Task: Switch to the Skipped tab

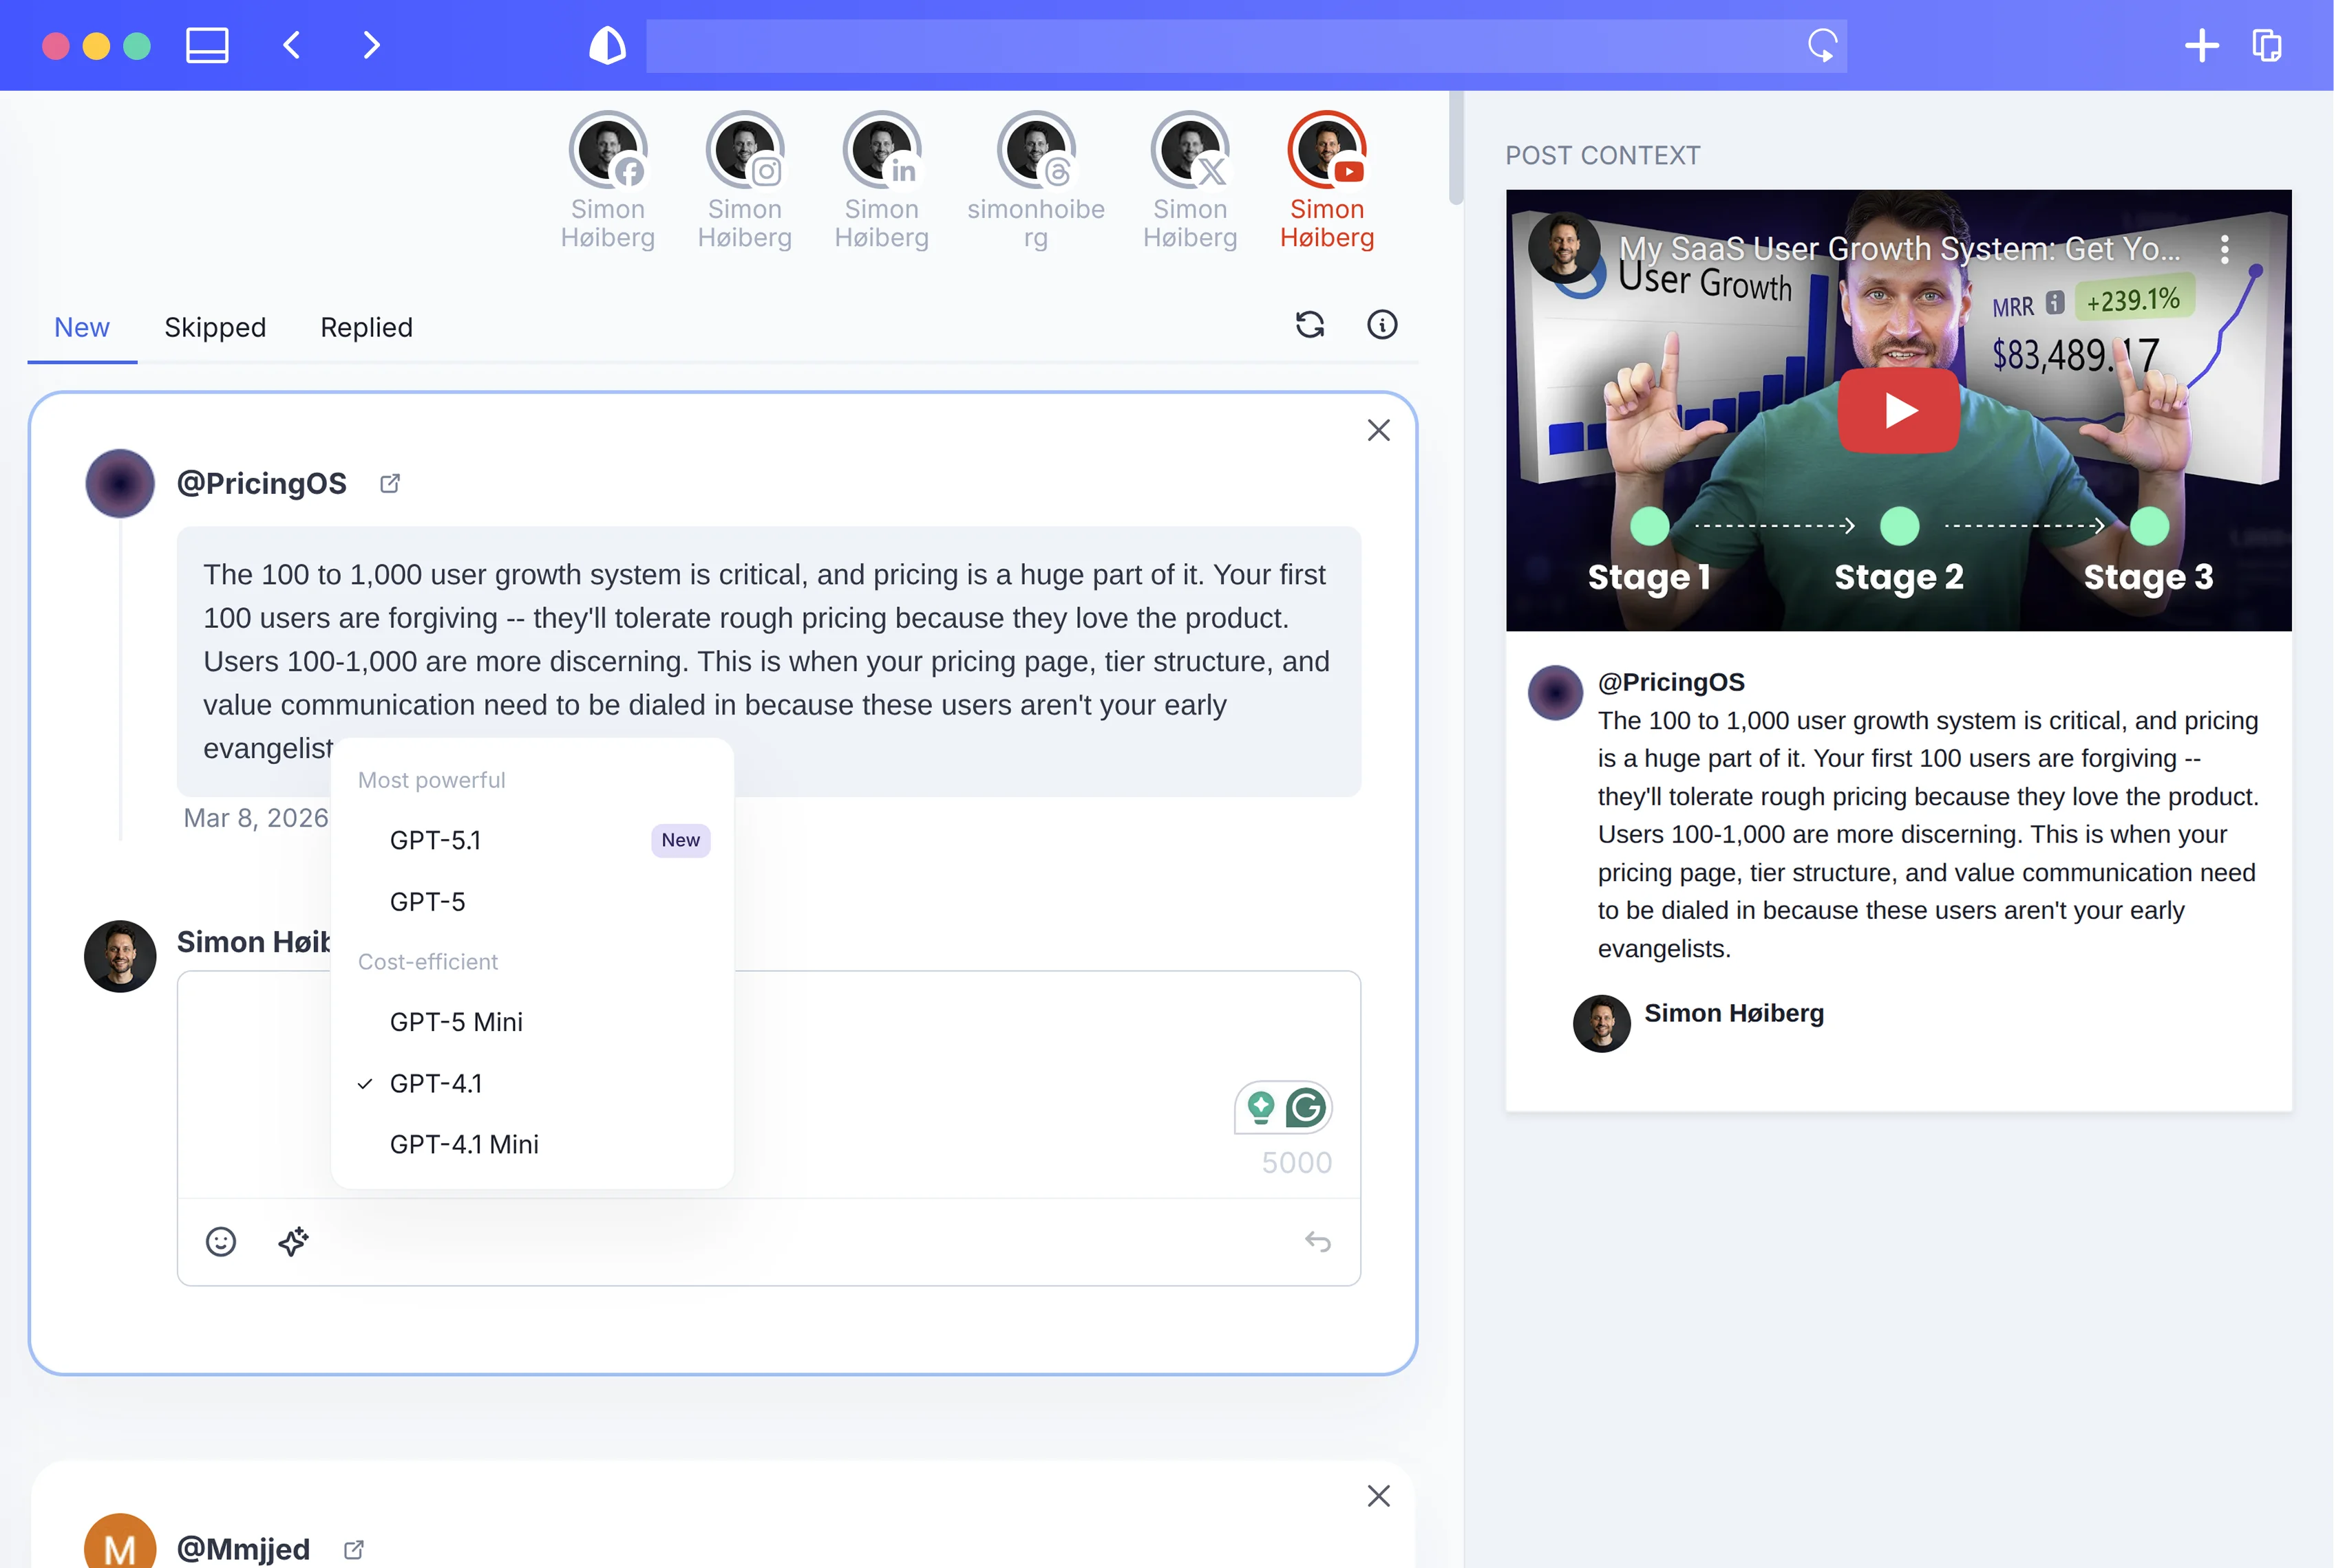Action: pos(214,327)
